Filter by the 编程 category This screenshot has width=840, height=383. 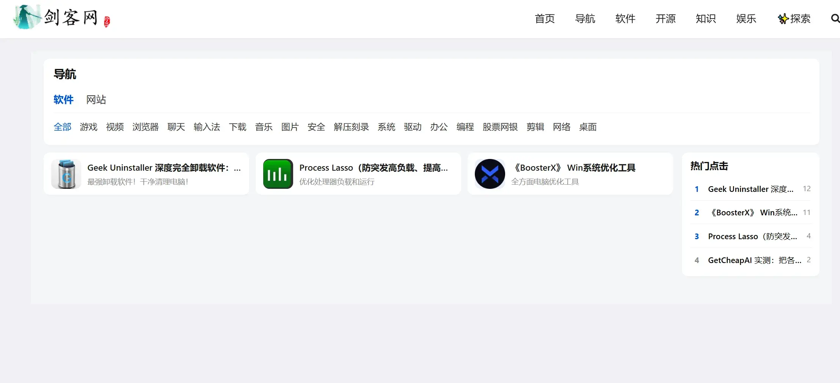tap(465, 127)
